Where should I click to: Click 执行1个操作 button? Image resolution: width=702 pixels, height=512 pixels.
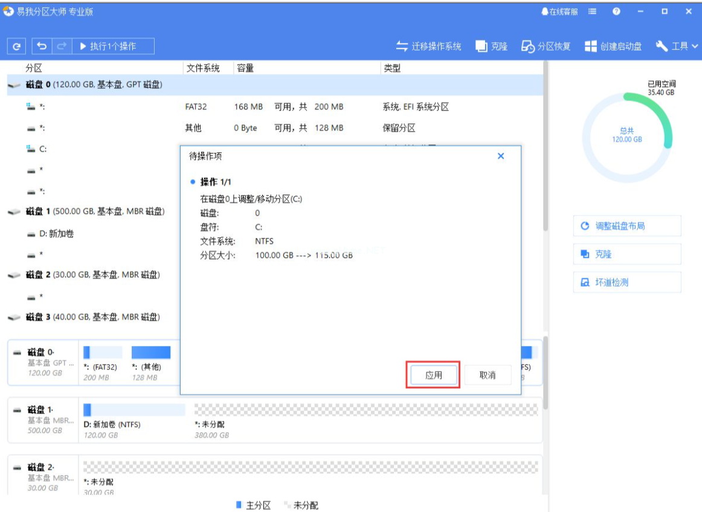(x=113, y=46)
